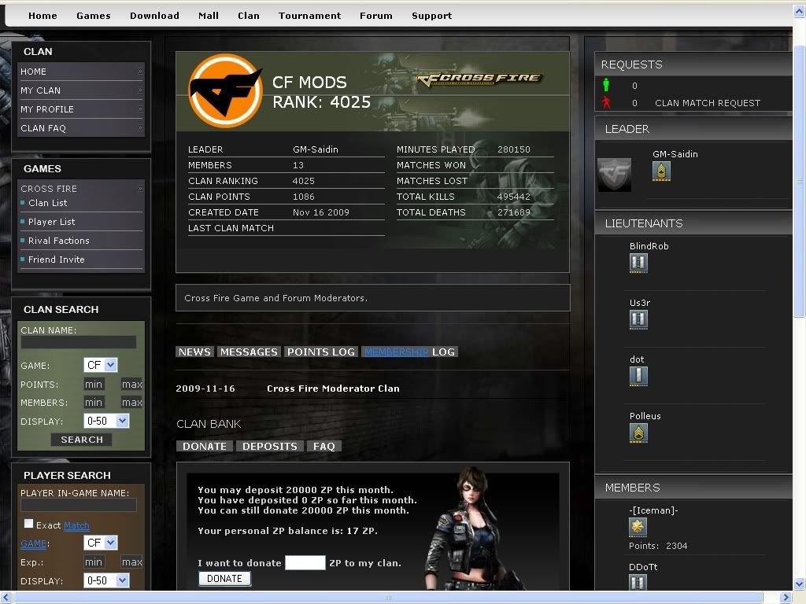Image resolution: width=806 pixels, height=604 pixels.
Task: Click the red clan match request icon
Action: pos(606,102)
